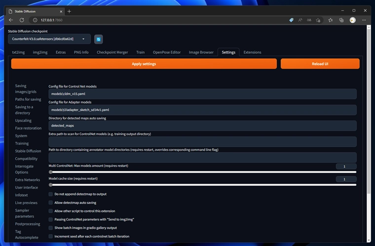
Task: Open browser profile avatar
Action: coord(352,20)
